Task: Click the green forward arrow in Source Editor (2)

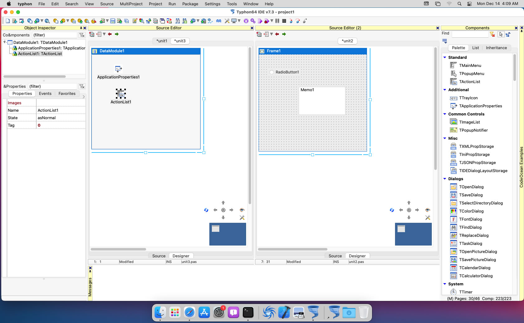Action: click(284, 34)
